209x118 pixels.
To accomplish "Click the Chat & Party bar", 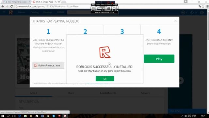I will 187,111.
